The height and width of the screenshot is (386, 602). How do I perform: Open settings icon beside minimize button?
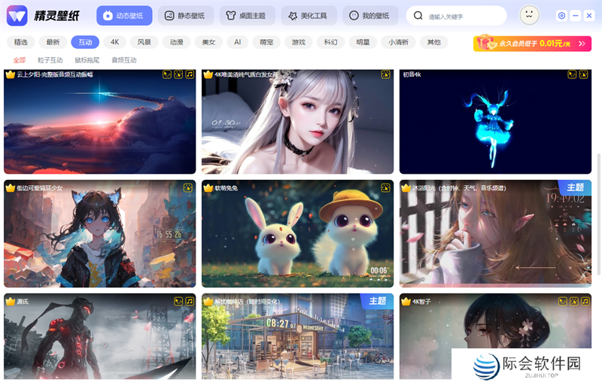point(561,16)
